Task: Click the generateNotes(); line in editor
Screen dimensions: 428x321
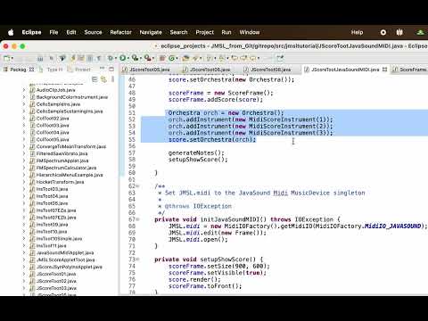Action: [196, 152]
